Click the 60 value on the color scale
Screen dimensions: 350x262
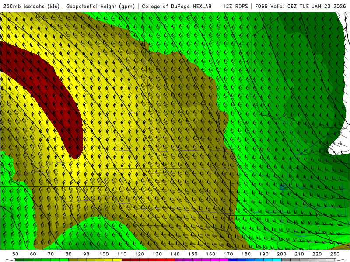[33, 254]
